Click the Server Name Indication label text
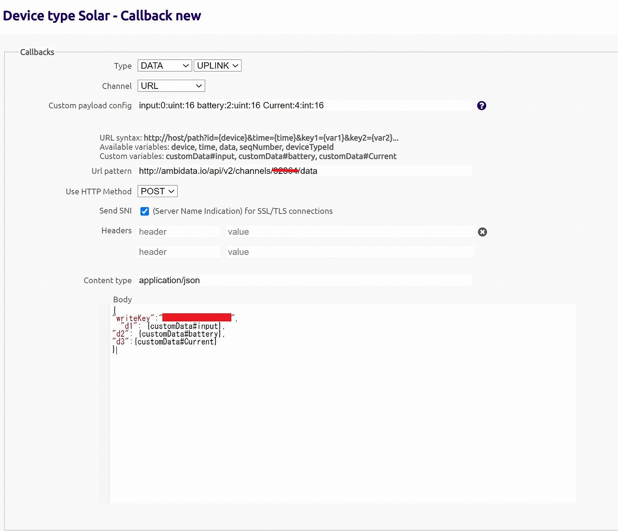The height and width of the screenshot is (531, 618). click(x=242, y=211)
